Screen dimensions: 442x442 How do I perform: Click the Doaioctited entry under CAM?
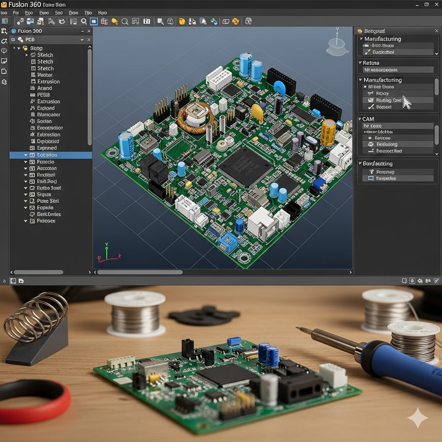click(x=398, y=151)
